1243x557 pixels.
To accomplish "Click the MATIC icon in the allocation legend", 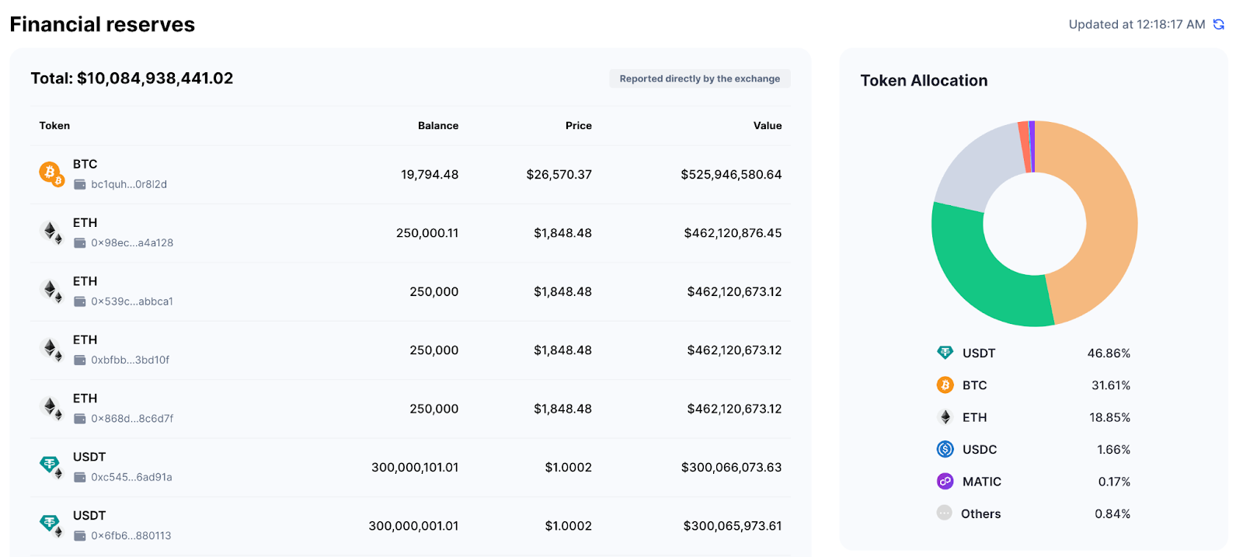I will coord(945,482).
